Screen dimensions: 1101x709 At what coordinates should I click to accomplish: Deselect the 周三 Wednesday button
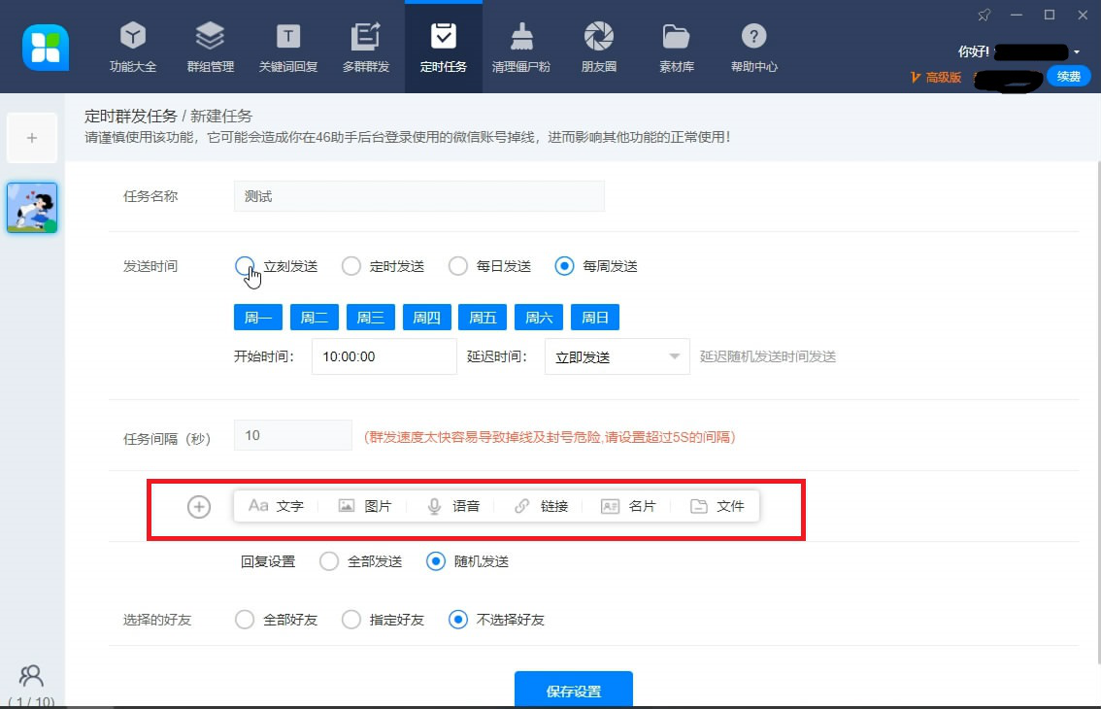pyautogui.click(x=370, y=316)
